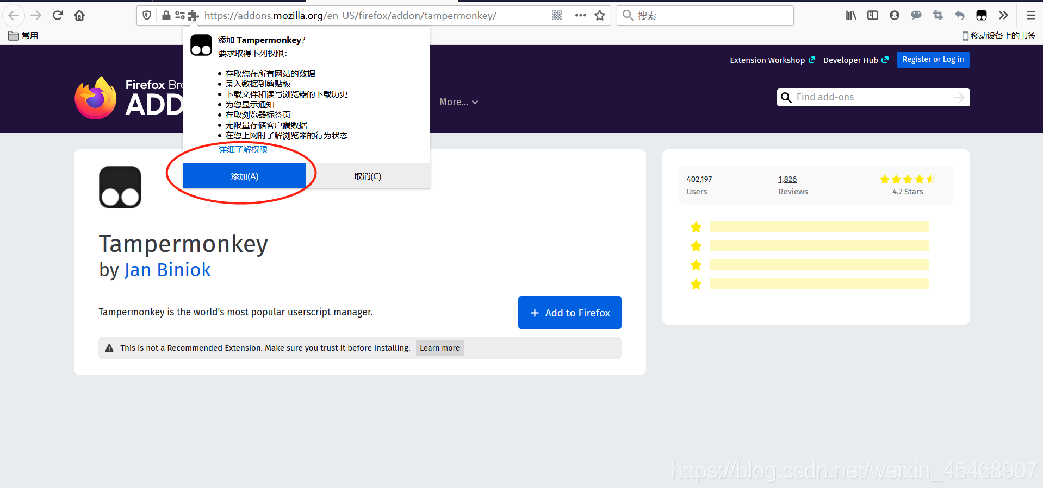The width and height of the screenshot is (1043, 488).
Task: Click the second star rating bar
Action: (819, 246)
